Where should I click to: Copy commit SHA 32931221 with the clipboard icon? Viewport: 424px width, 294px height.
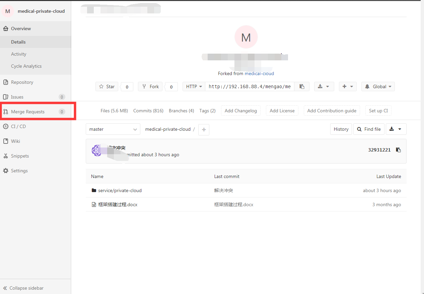(x=398, y=150)
